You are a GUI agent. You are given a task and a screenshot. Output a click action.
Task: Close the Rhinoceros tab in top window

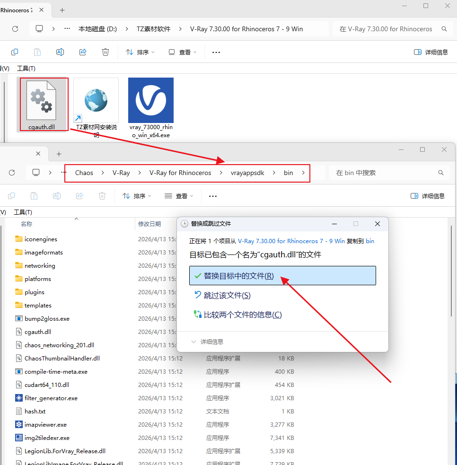pyautogui.click(x=42, y=10)
